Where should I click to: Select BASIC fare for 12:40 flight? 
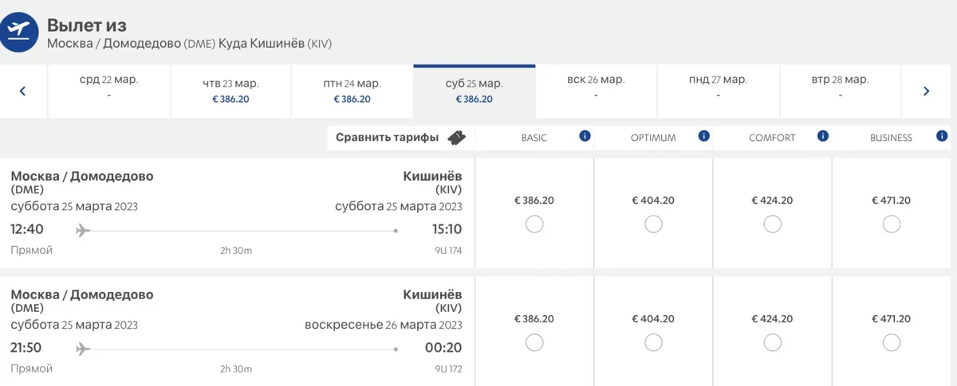[x=534, y=224]
